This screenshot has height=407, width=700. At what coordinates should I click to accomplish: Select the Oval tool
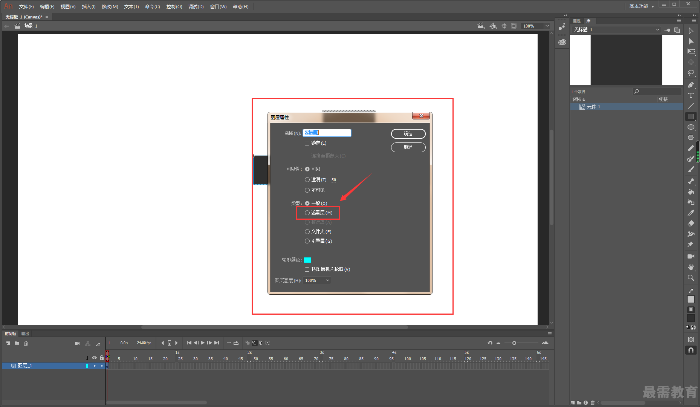[691, 127]
